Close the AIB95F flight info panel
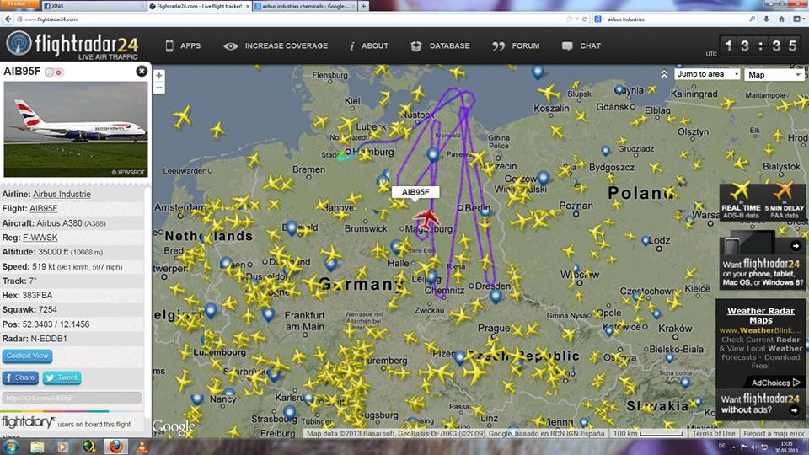 (x=142, y=71)
